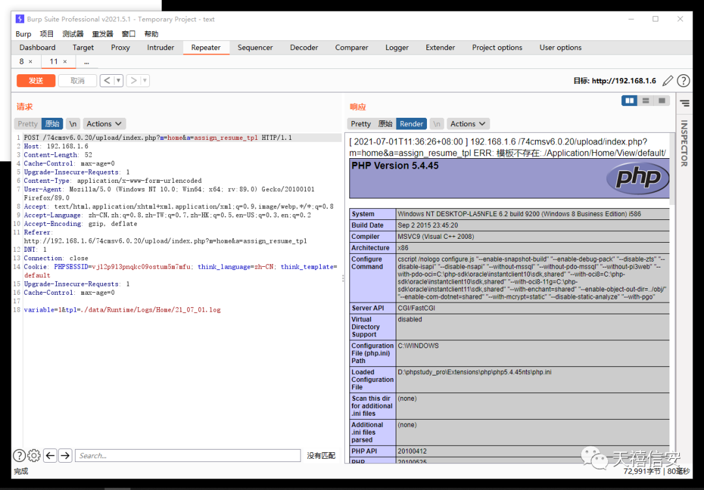Open the Inspector panel hamburger icon
The height and width of the screenshot is (490, 704).
click(684, 103)
